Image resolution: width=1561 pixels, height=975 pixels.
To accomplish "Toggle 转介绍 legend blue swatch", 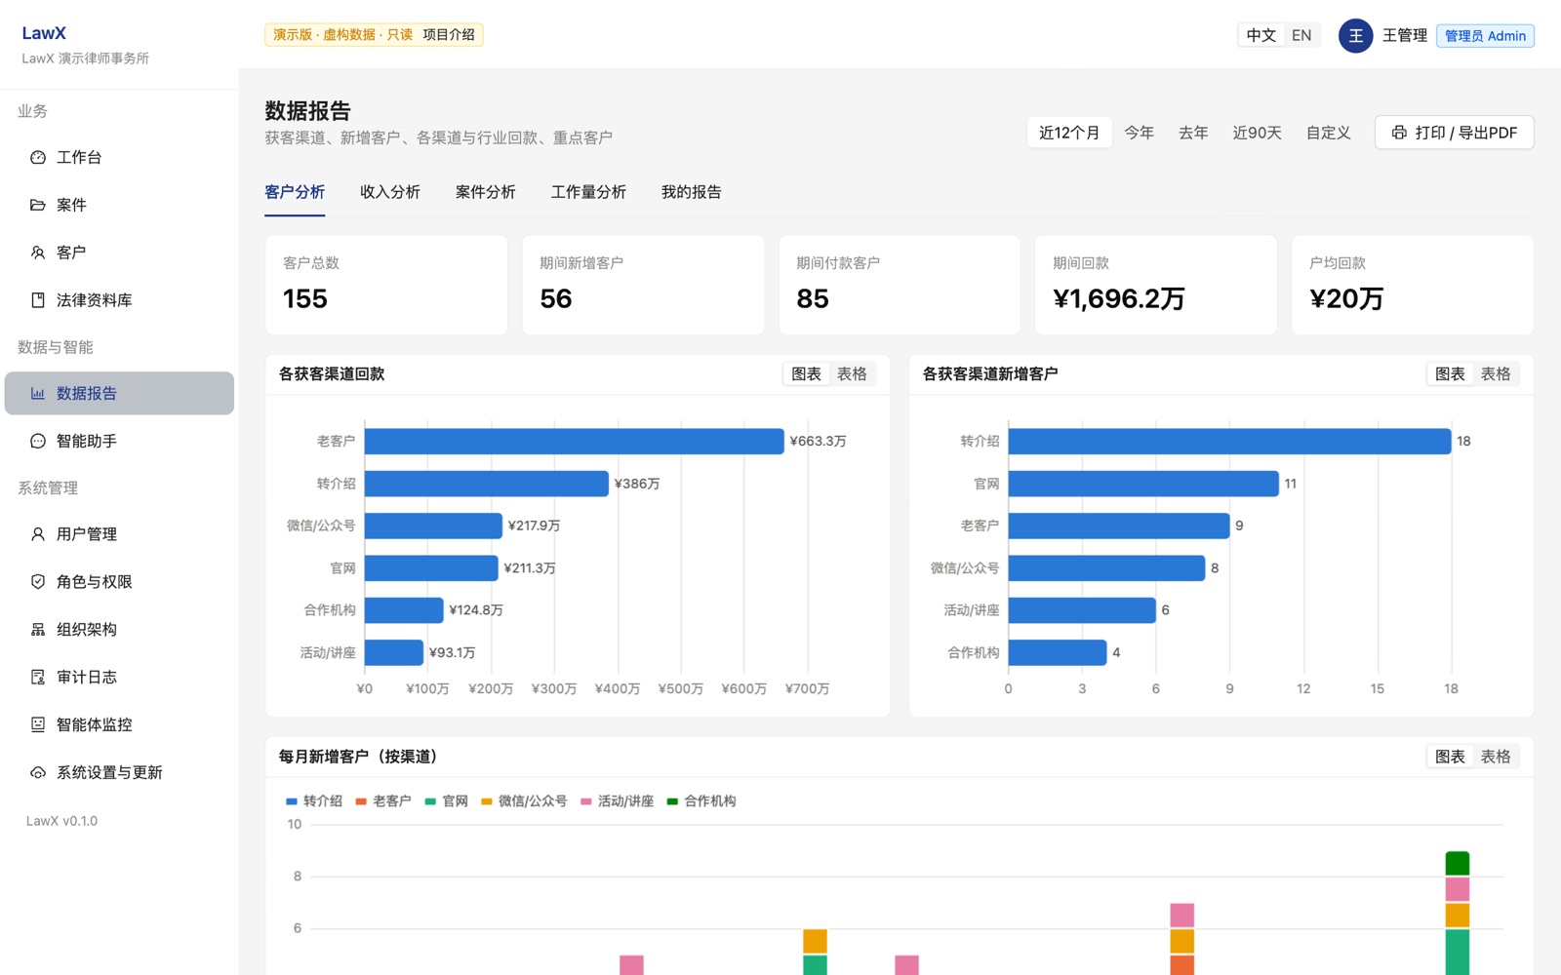I will 291,801.
